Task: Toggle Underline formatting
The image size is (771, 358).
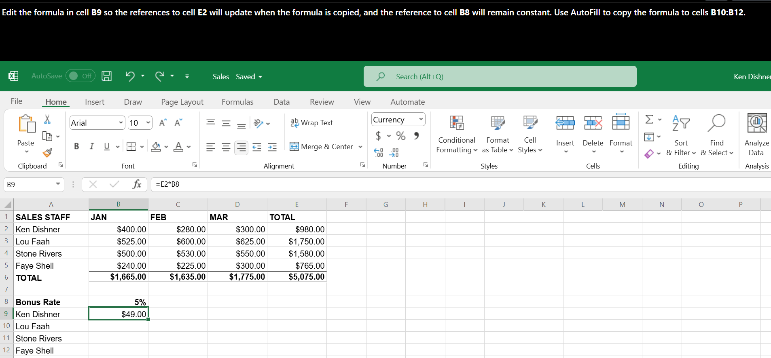Action: click(107, 146)
